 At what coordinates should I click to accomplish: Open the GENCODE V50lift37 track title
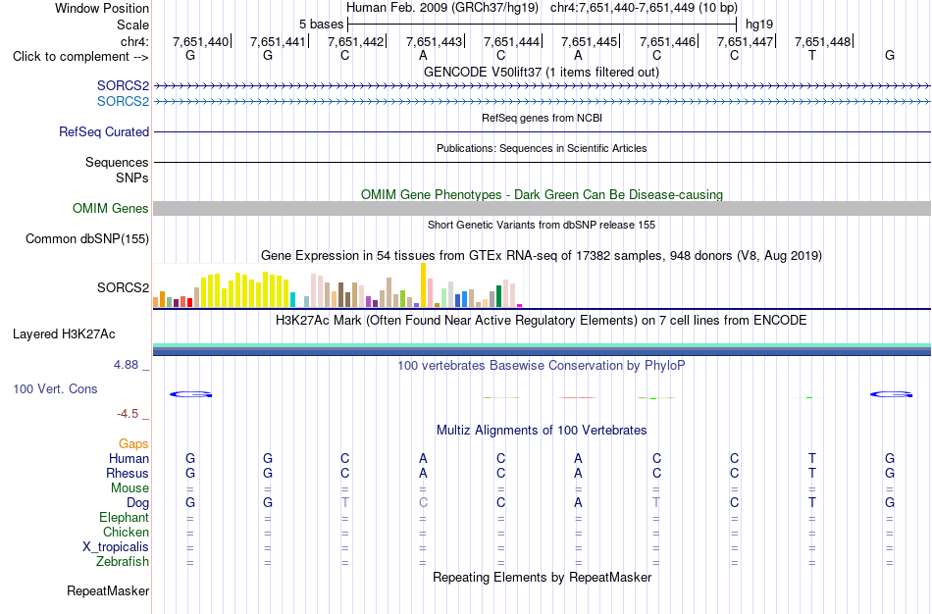[541, 72]
